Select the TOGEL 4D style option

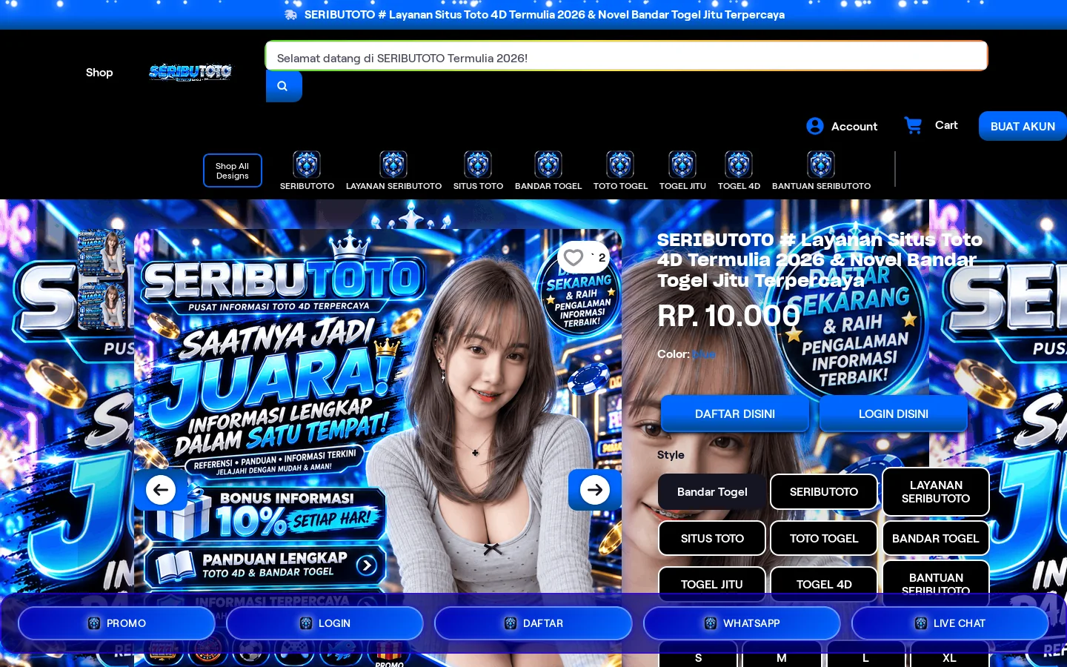tap(824, 584)
